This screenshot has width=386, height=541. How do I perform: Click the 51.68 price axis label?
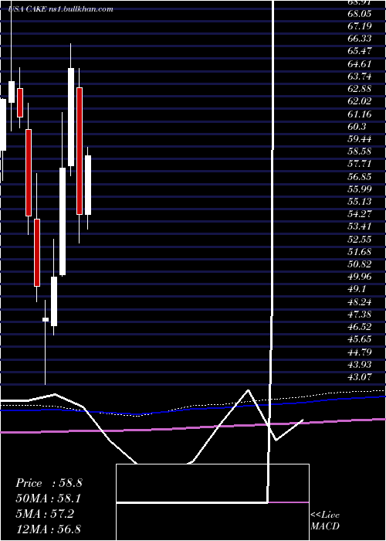(360, 252)
